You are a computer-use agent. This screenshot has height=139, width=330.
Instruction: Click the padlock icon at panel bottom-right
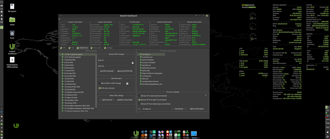pos(328,132)
